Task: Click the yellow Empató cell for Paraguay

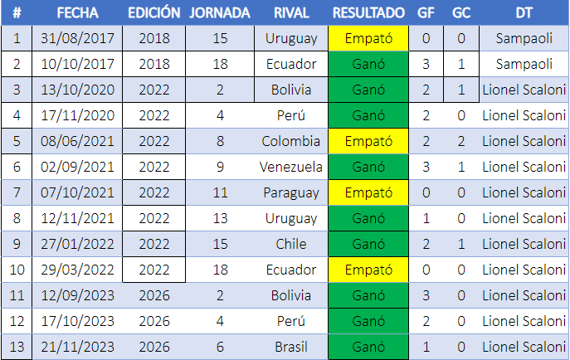Action: click(368, 192)
